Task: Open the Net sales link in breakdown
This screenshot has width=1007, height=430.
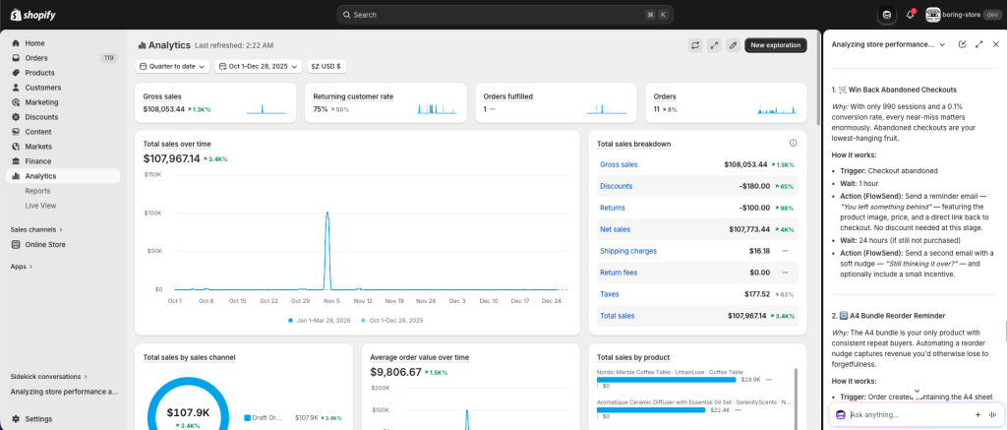Action: tap(615, 229)
